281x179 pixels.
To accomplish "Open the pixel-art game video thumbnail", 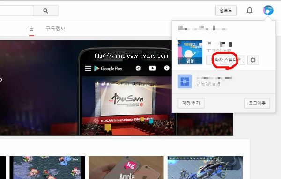I will (x=47, y=167).
